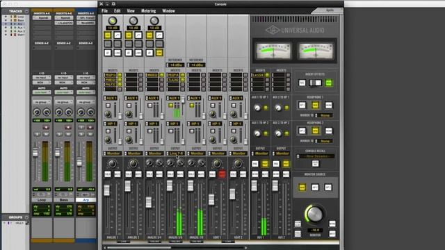Open Reference +4 dBu dropdown on Analog 5/6
This screenshot has height=250, width=445.
[x=175, y=65]
